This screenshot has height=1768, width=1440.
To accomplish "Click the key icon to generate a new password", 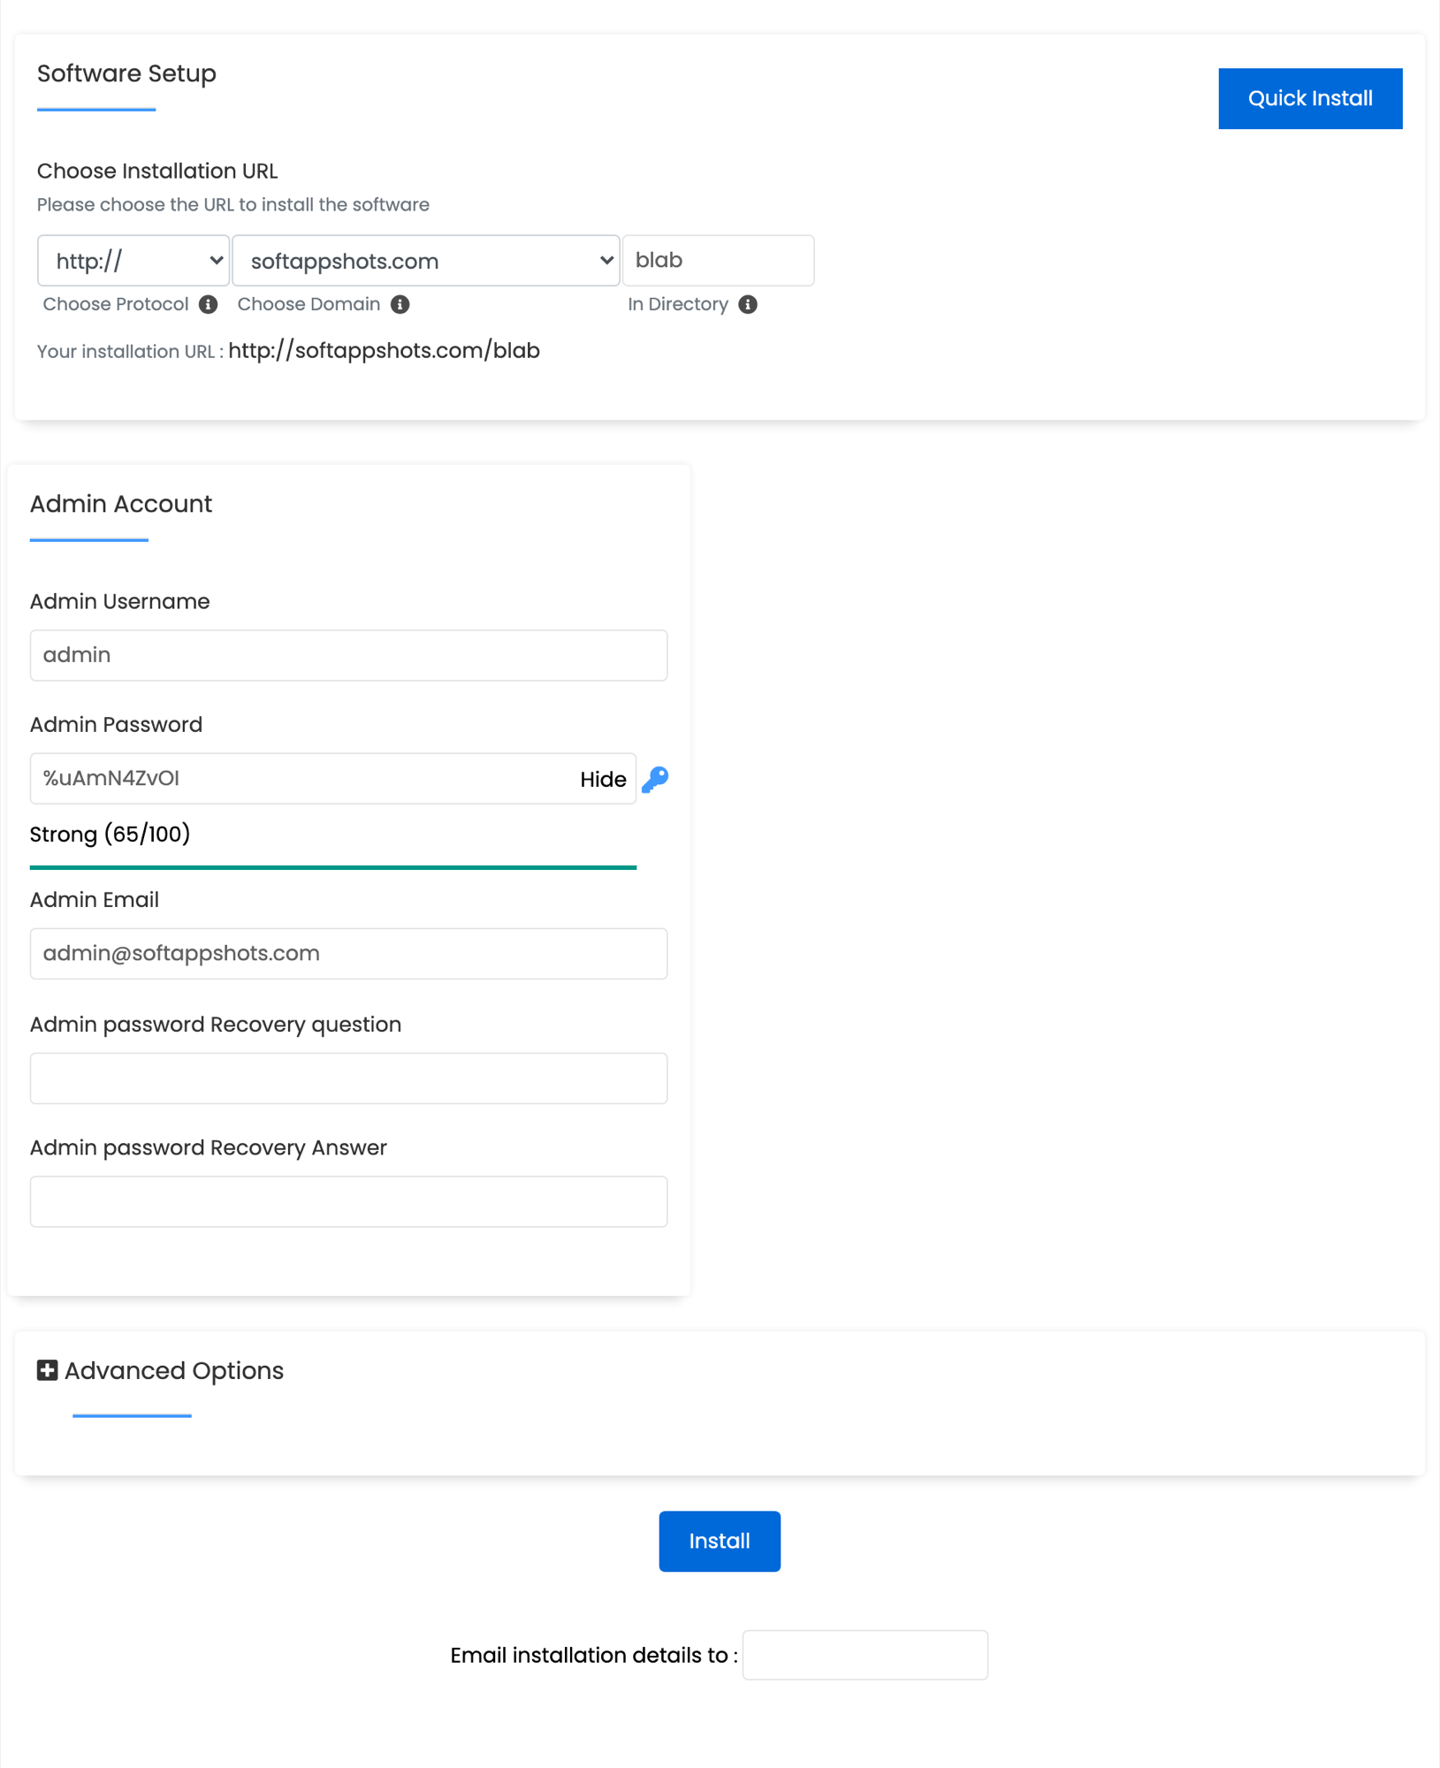I will coord(655,779).
